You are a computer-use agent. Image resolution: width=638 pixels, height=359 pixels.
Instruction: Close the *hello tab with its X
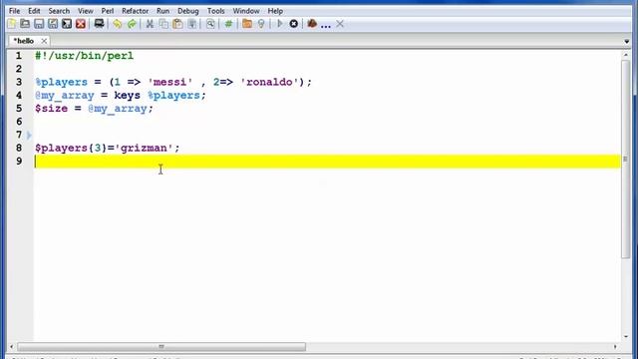(x=44, y=41)
